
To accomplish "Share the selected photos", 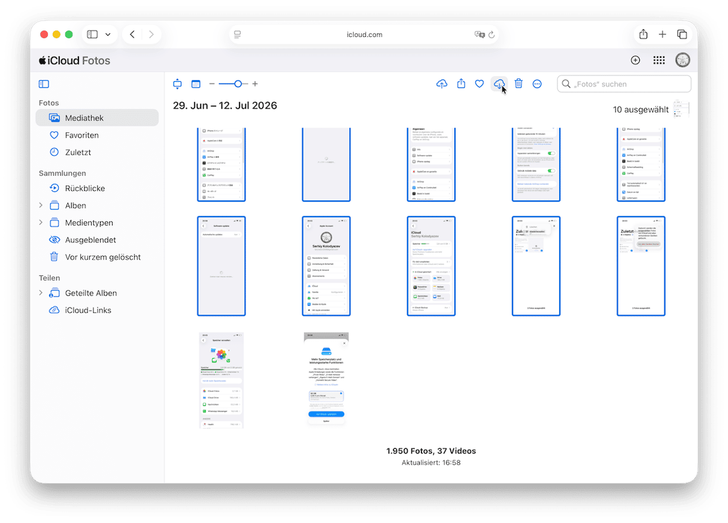I will coord(461,84).
